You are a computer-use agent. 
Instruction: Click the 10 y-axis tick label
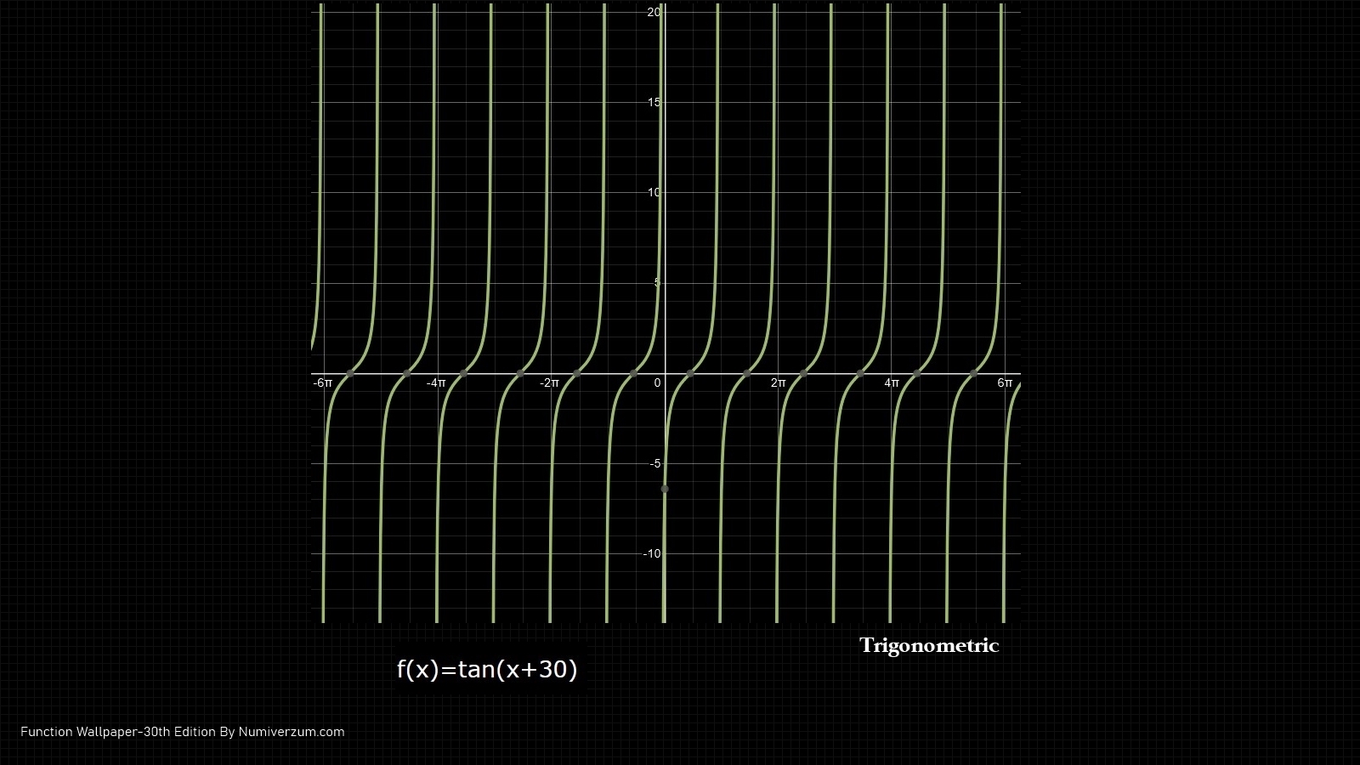click(654, 192)
